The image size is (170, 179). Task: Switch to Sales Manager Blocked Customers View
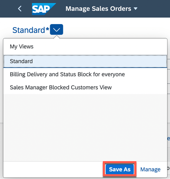[85, 88]
